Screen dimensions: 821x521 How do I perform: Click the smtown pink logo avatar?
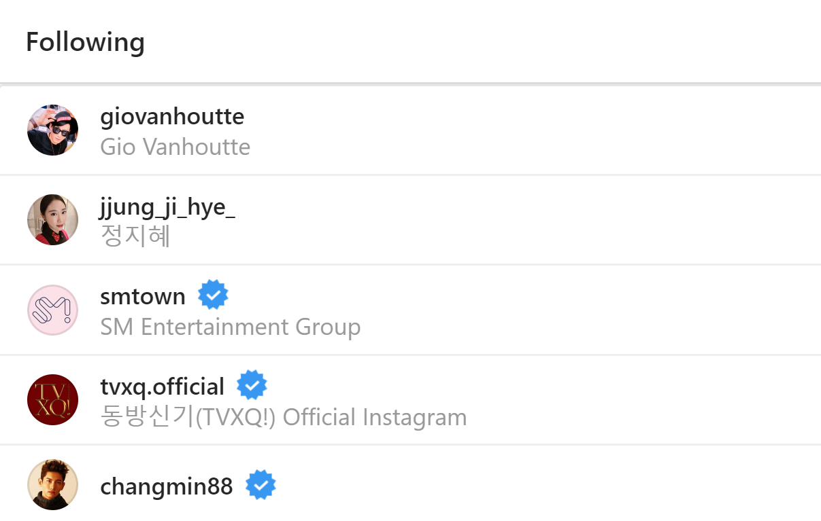tap(52, 310)
